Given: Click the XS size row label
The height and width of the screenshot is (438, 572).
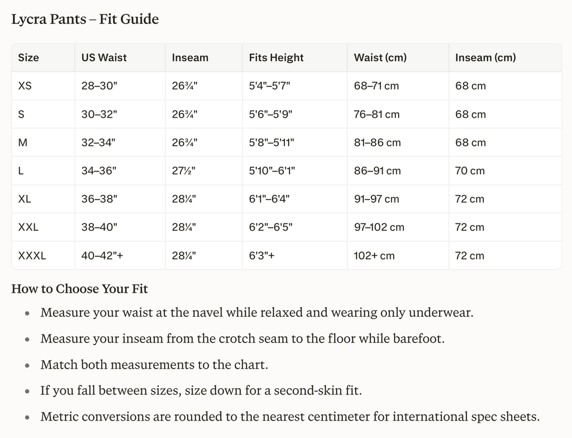Looking at the screenshot, I should coord(25,86).
